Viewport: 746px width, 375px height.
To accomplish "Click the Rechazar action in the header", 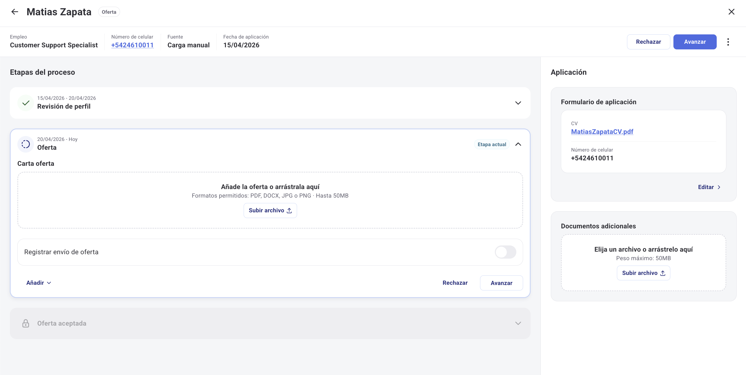I will click(648, 42).
